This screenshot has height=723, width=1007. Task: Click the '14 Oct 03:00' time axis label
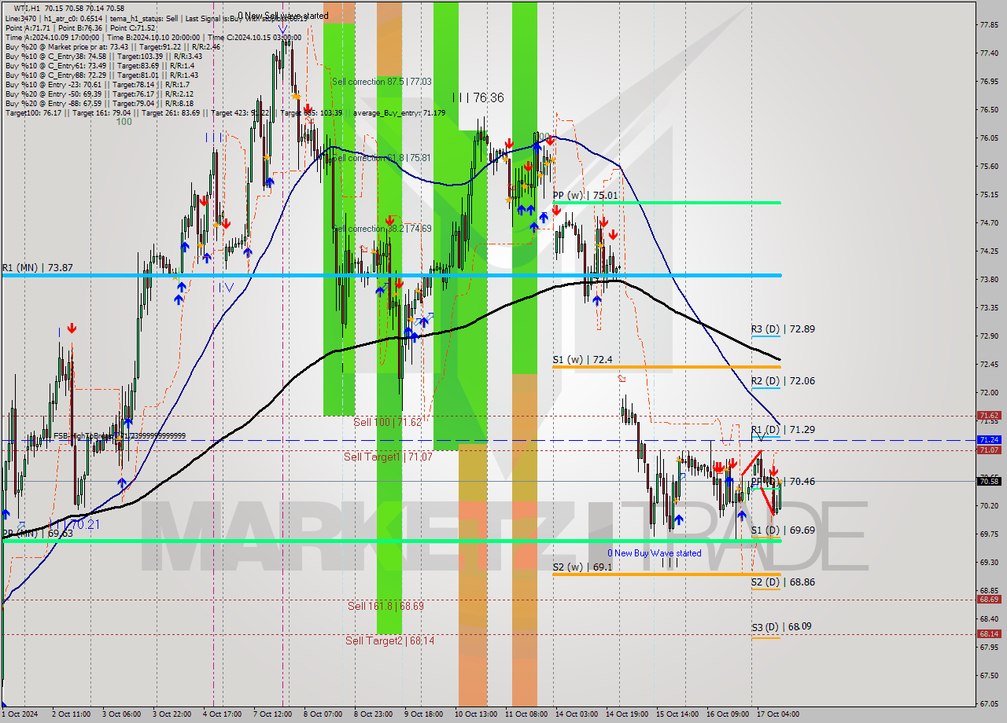[x=577, y=714]
